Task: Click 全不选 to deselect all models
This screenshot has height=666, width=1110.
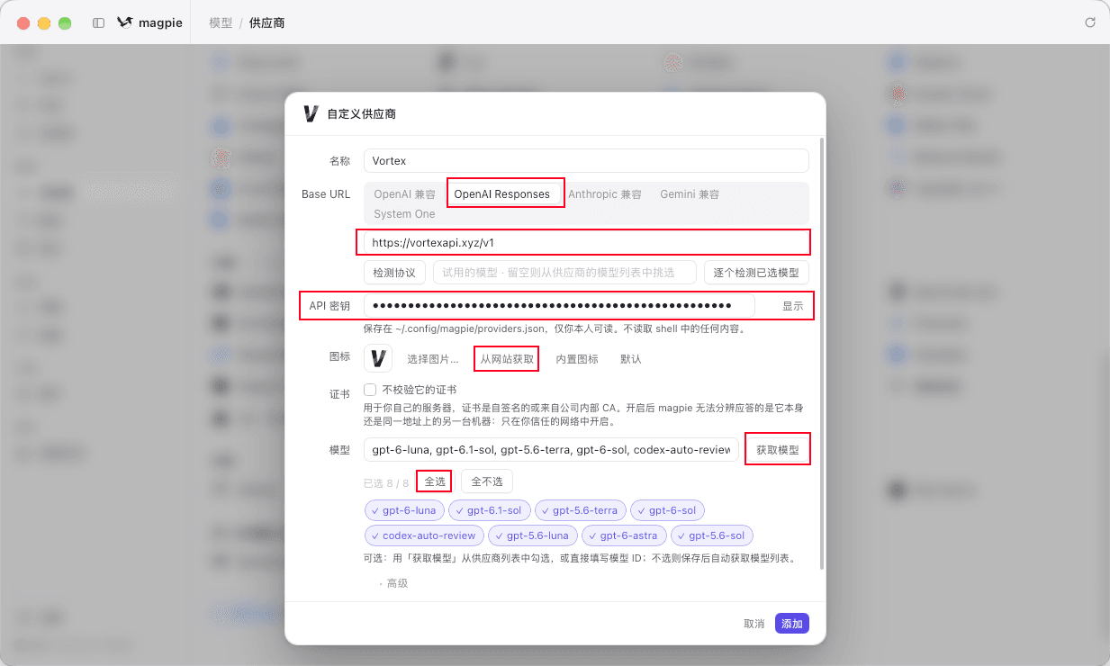Action: [x=486, y=481]
